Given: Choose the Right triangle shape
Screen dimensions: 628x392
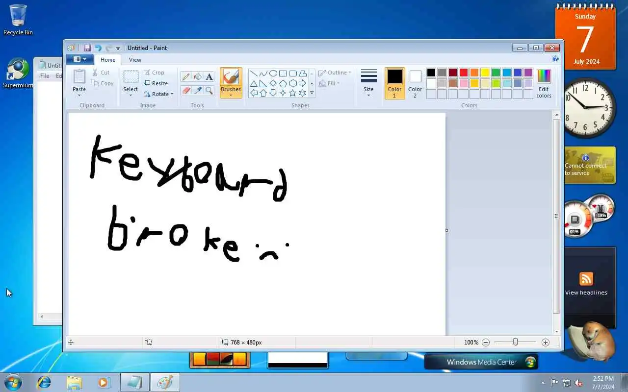Looking at the screenshot, I should pos(263,83).
